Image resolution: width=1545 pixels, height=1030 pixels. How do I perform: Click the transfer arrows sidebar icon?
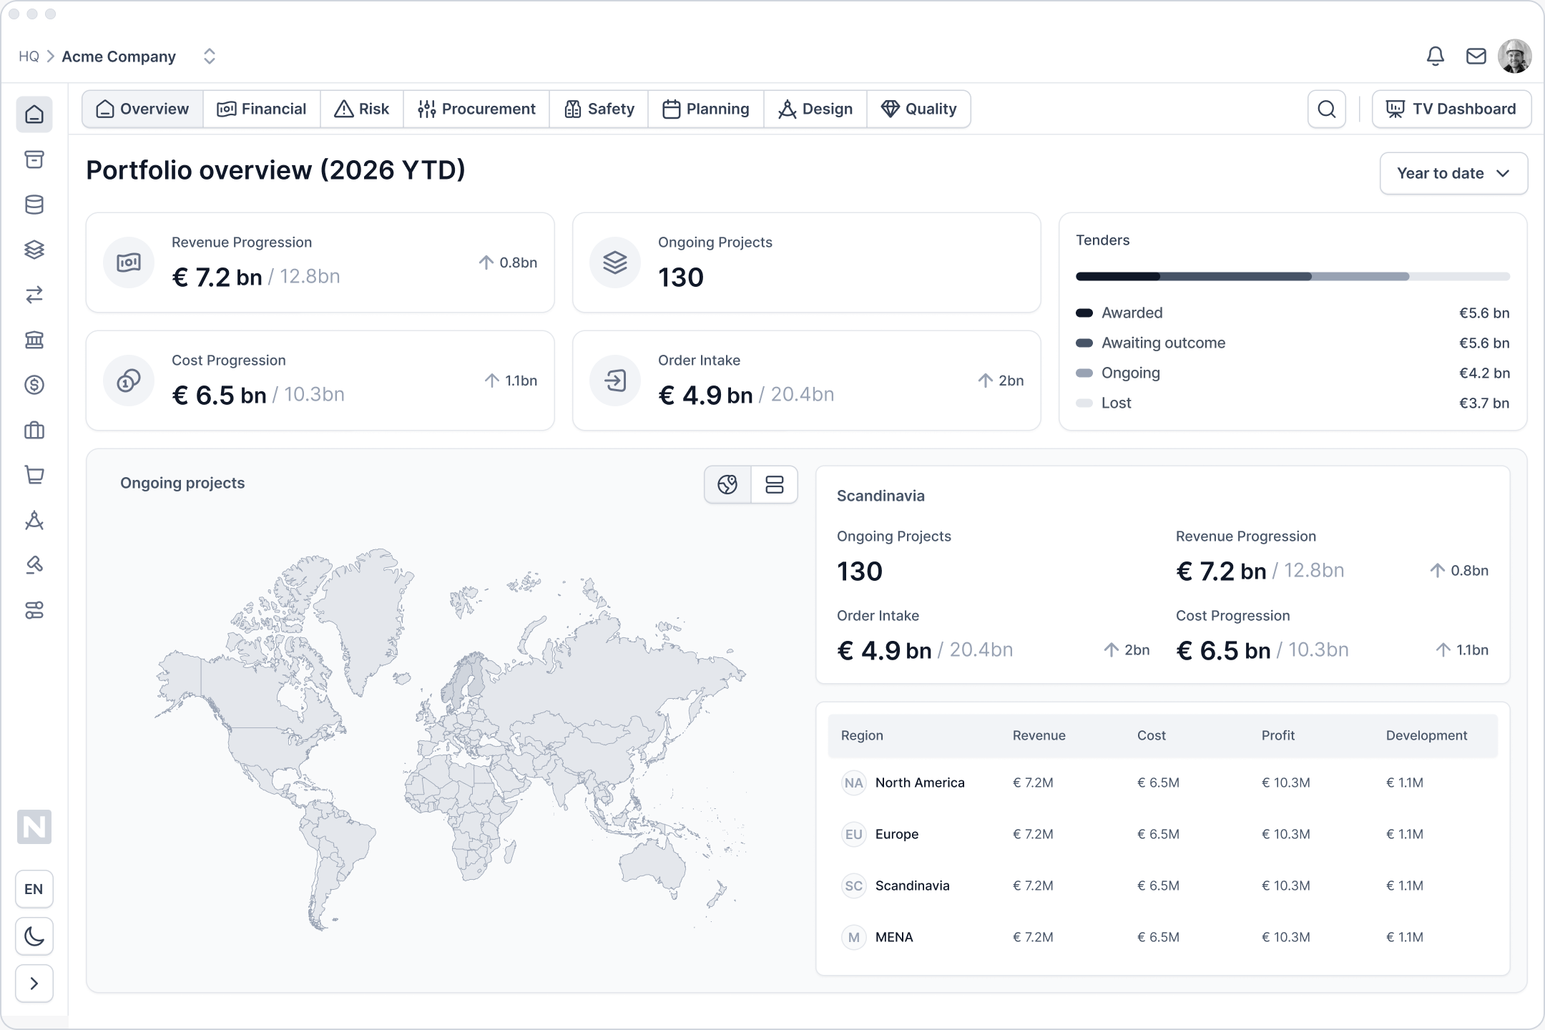click(x=34, y=295)
